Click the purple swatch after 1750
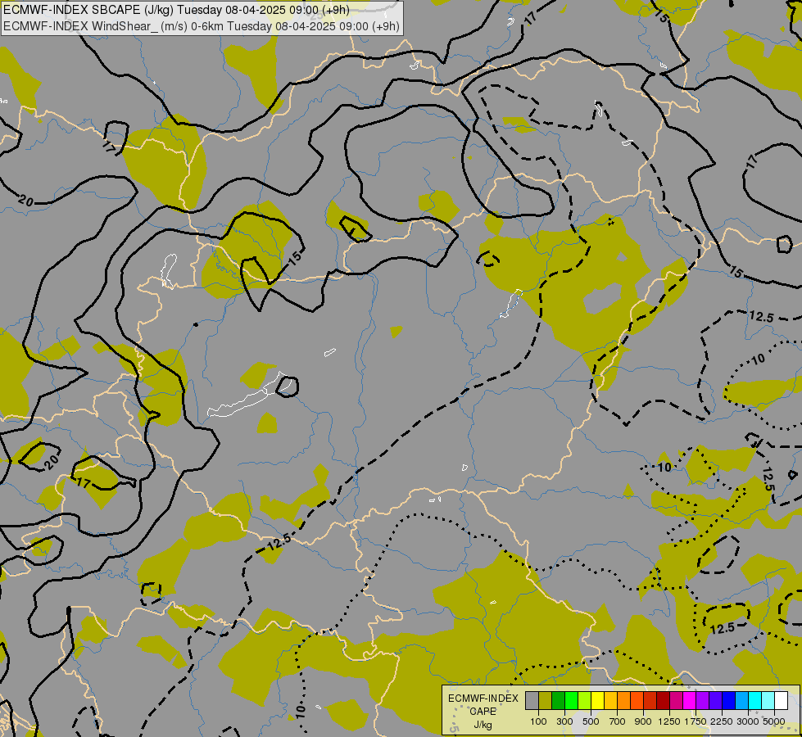 click(x=703, y=701)
